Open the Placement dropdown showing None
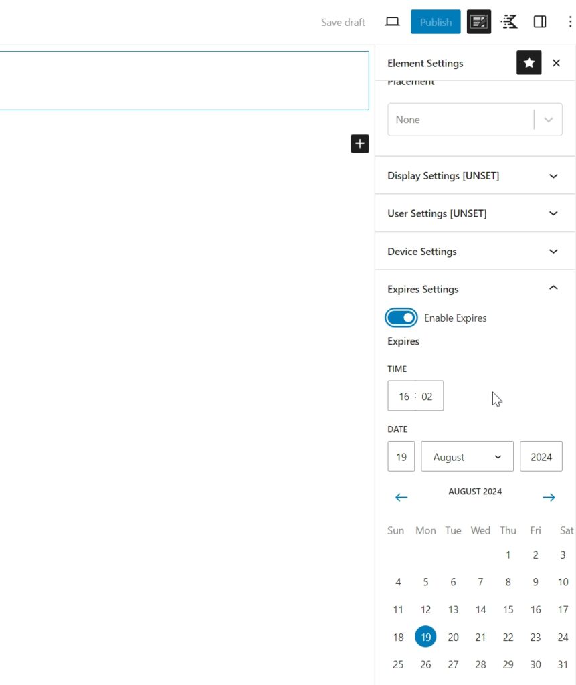Viewport: 576px width, 685px height. [474, 120]
